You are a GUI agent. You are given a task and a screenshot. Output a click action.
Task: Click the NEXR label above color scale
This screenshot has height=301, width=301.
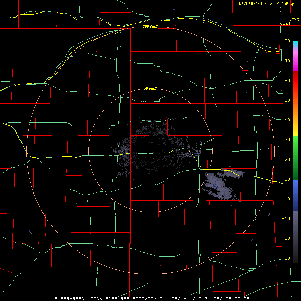tap(294, 20)
